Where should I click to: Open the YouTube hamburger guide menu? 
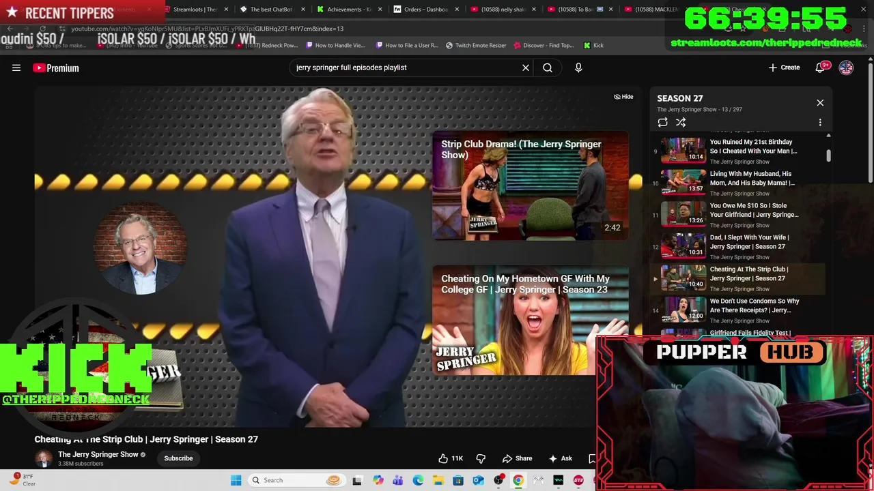coord(16,68)
